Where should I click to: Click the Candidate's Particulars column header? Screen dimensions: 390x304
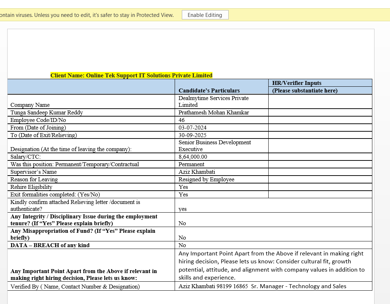click(209, 90)
